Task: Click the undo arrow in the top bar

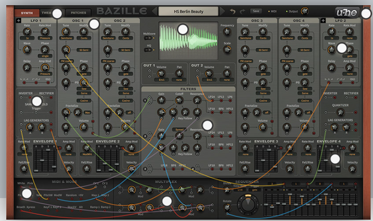Action: (x=232, y=11)
